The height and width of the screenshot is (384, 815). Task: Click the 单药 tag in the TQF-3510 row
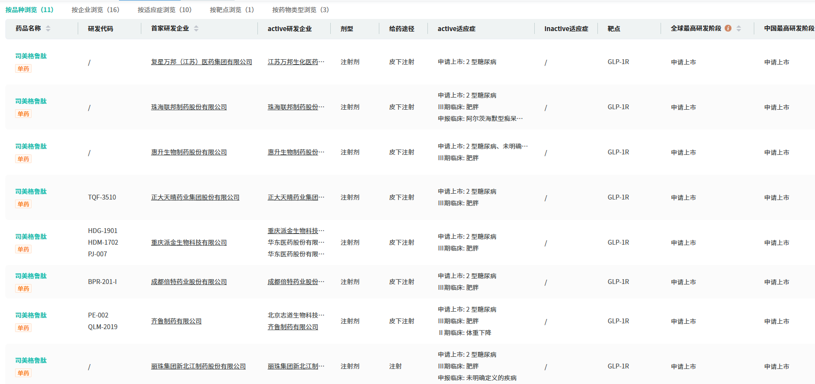23,204
